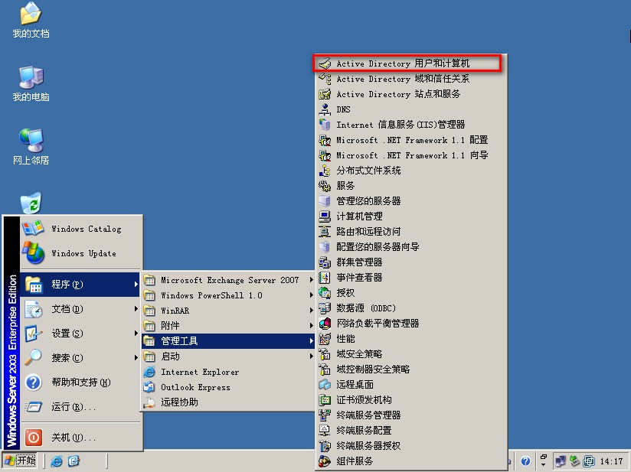Click the 远程桌面 icon
Image resolution: width=631 pixels, height=472 pixels.
(325, 384)
